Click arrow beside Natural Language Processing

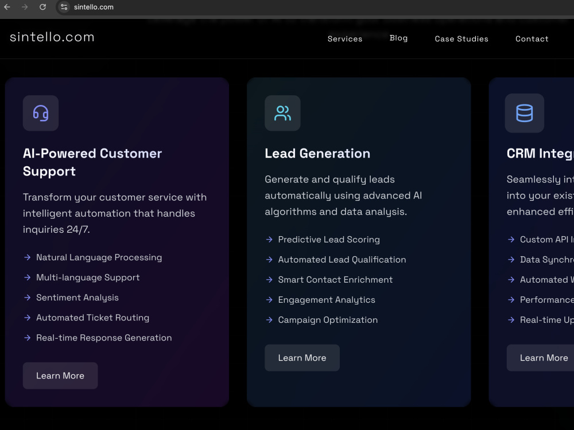28,257
